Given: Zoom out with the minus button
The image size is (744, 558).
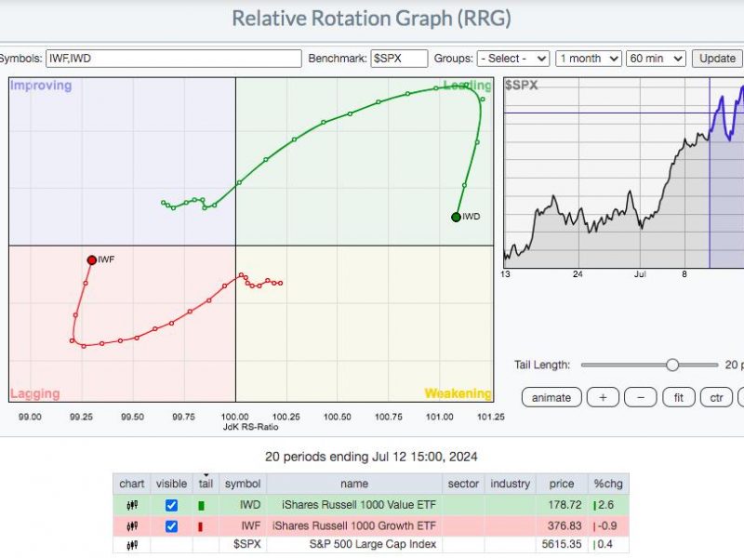Looking at the screenshot, I should (x=641, y=398).
